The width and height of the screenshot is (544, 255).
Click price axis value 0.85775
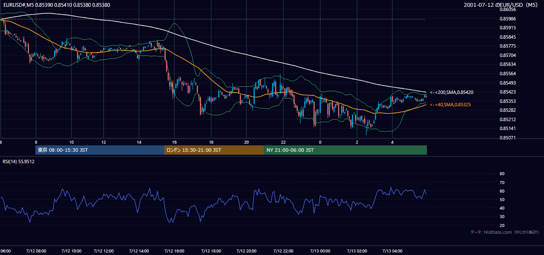[508, 46]
